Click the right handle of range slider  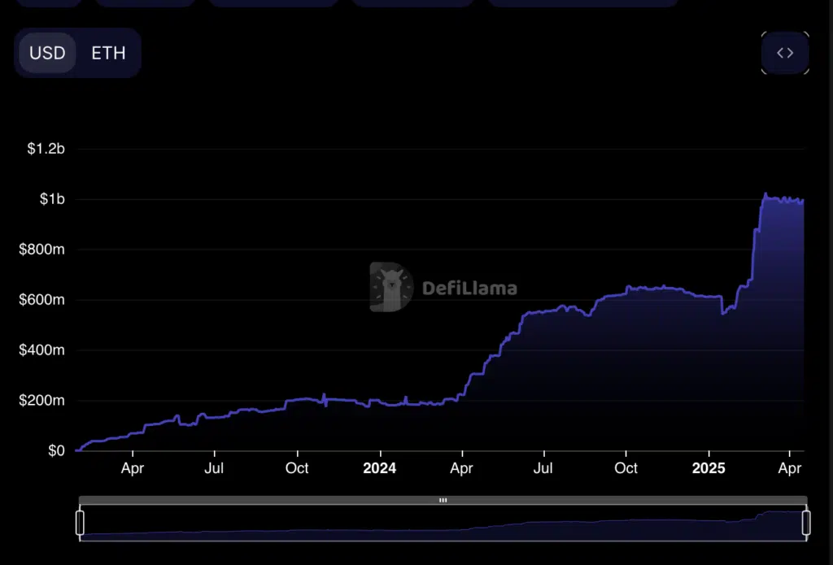coord(806,523)
